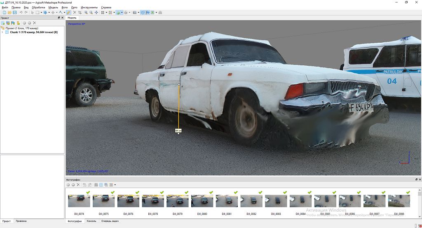Toggle the green check on DJI_0074
422x228 pixels.
click(88, 192)
